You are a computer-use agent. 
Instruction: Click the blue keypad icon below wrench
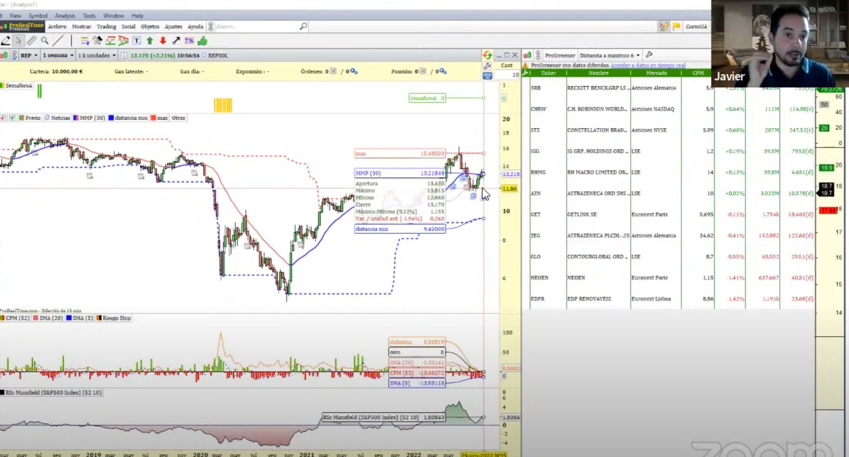coord(487,75)
